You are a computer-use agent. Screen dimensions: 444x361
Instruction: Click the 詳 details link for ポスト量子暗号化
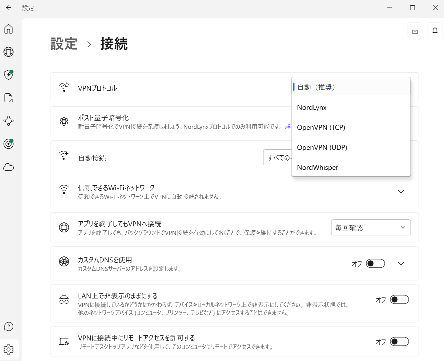click(x=288, y=127)
